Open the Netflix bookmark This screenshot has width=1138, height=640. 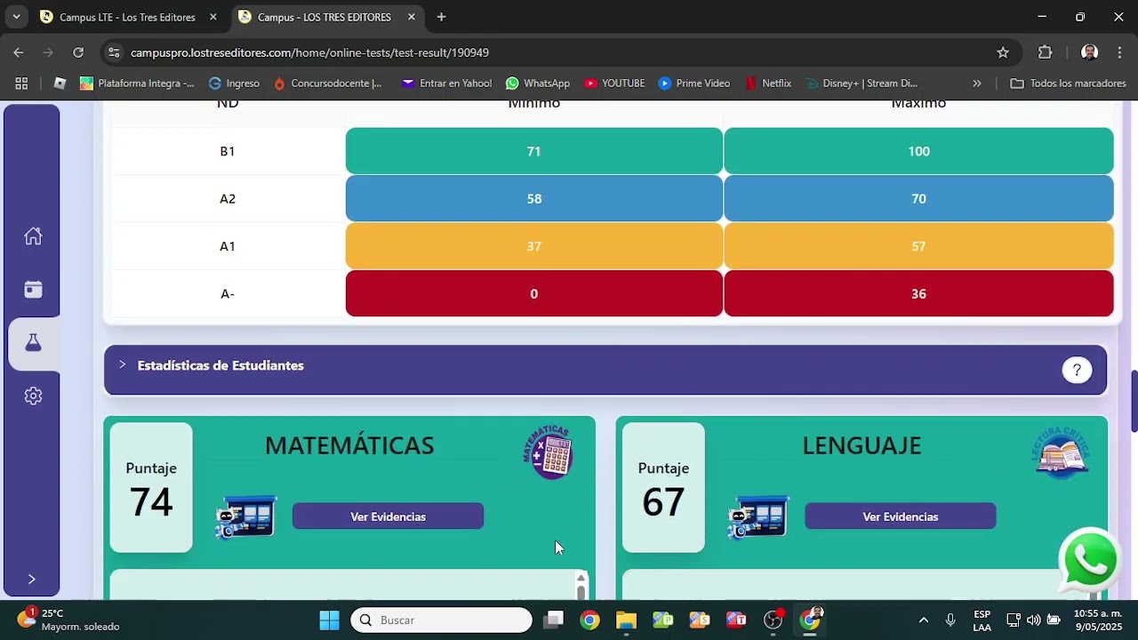(767, 84)
